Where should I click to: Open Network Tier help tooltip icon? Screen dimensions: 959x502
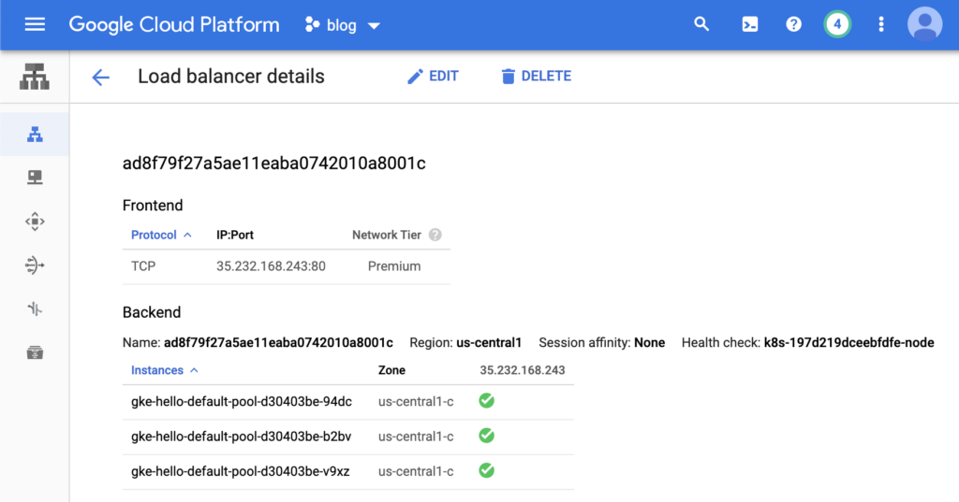point(435,236)
